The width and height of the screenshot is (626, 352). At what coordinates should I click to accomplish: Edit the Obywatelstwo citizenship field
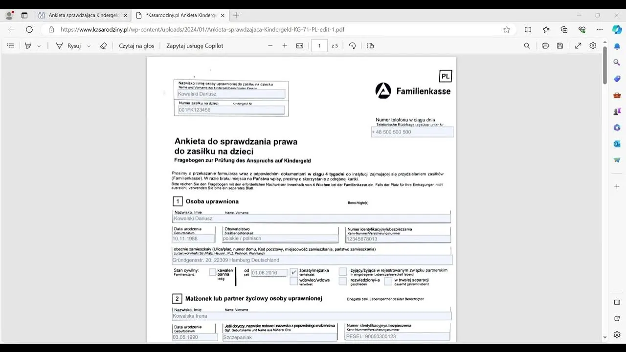click(280, 238)
